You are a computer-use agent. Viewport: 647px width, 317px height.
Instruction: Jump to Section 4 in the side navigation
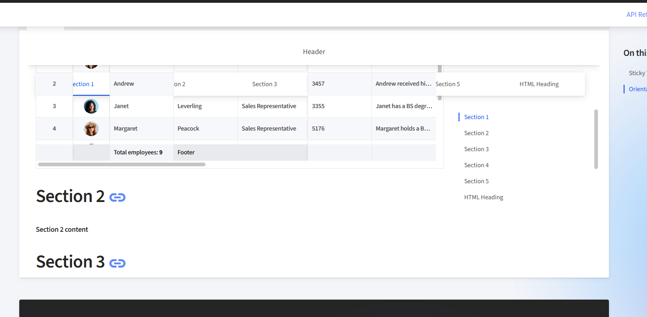tap(476, 165)
